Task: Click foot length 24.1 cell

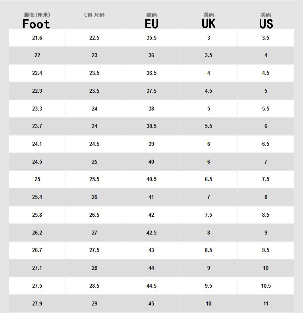Action: point(37,144)
